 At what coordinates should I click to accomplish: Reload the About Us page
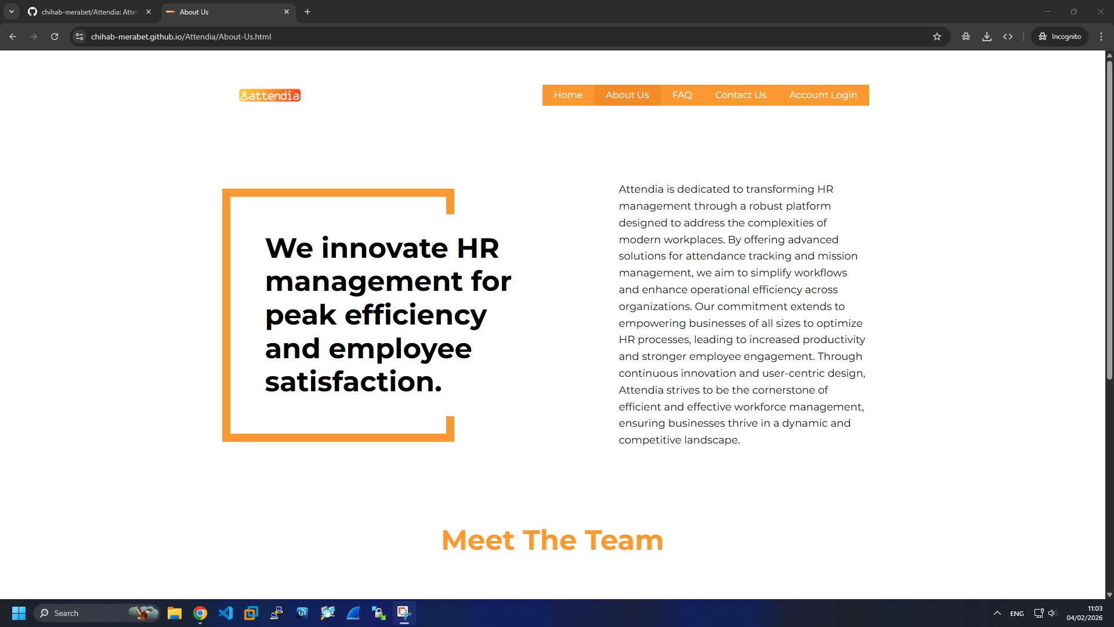coord(54,37)
